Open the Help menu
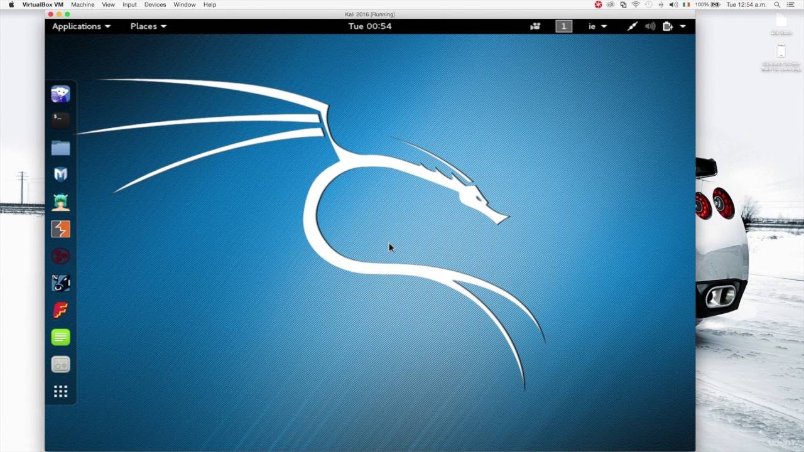Screen dimensions: 804x452 click(210, 4)
